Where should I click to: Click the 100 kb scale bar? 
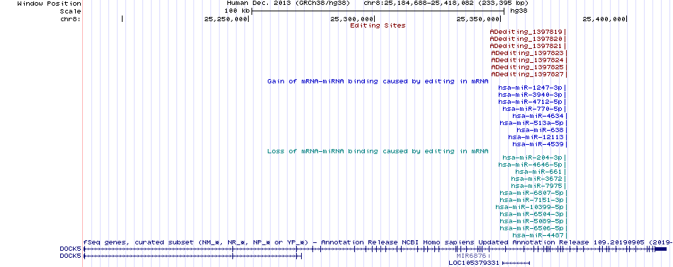[x=378, y=11]
